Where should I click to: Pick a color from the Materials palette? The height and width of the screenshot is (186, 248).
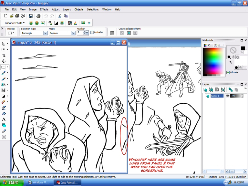click(x=213, y=61)
